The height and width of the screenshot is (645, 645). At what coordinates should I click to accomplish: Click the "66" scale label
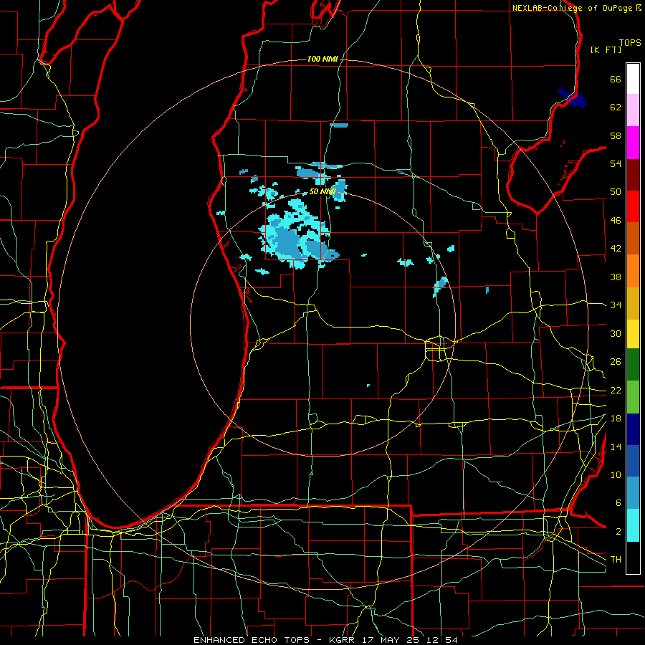[616, 79]
